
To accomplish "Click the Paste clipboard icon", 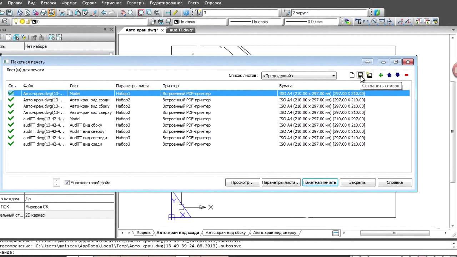I will coord(78,12).
